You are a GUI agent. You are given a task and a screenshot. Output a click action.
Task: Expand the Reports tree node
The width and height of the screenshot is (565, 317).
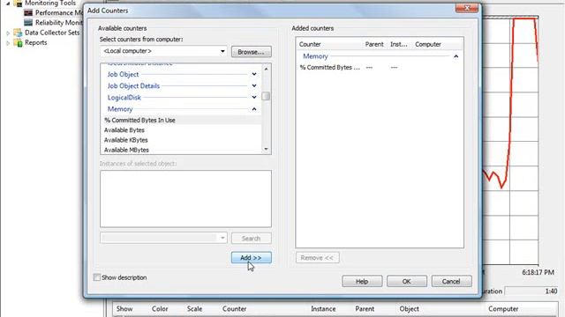[x=8, y=43]
